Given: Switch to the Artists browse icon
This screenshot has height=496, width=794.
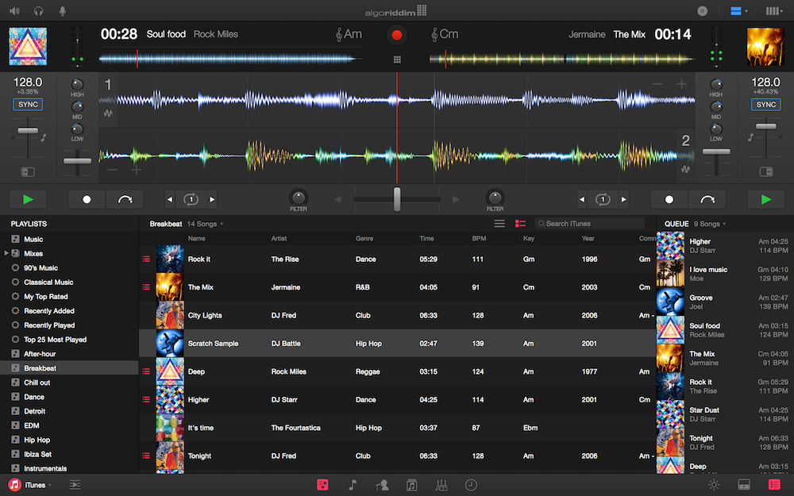Looking at the screenshot, I should point(381,485).
